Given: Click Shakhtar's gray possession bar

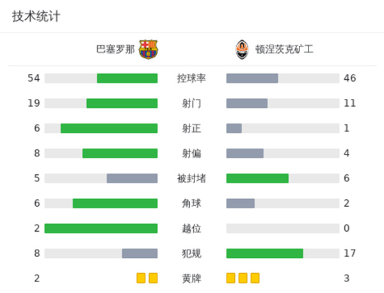Looking at the screenshot, I should pos(252,79).
